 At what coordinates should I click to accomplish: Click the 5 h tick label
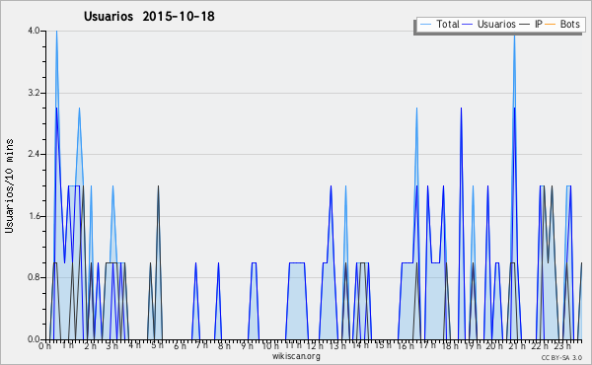pos(158,345)
